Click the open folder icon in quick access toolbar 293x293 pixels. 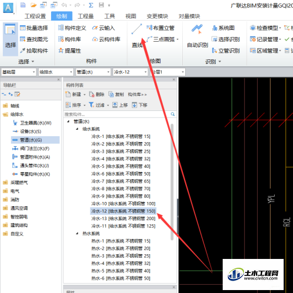33,5
